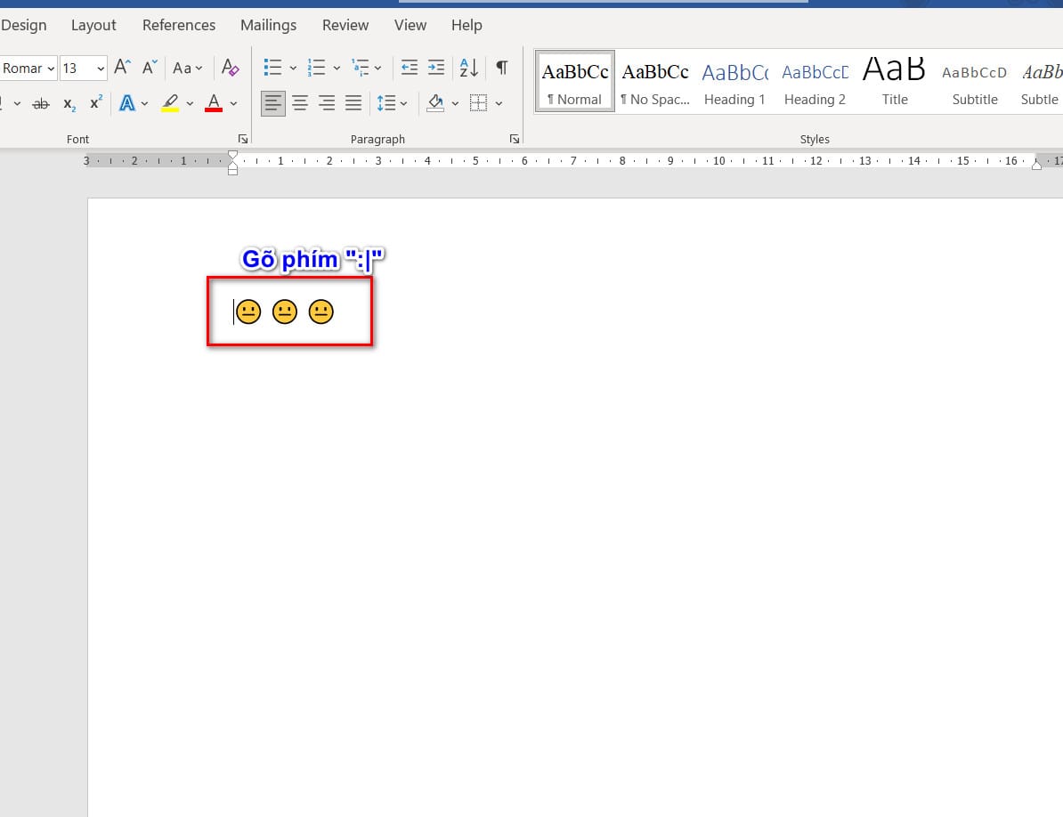Toggle superscript formatting
This screenshot has width=1063, height=817.
tap(96, 103)
